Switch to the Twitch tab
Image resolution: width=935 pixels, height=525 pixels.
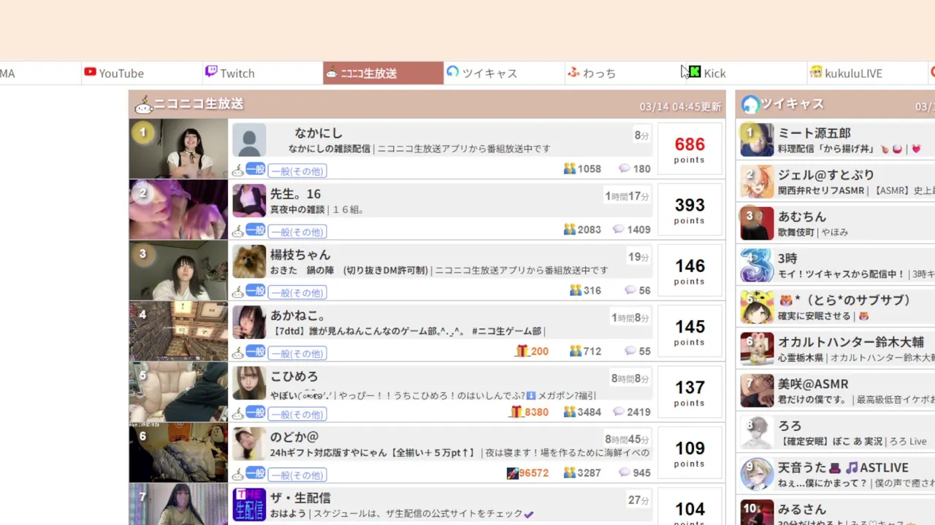(262, 73)
